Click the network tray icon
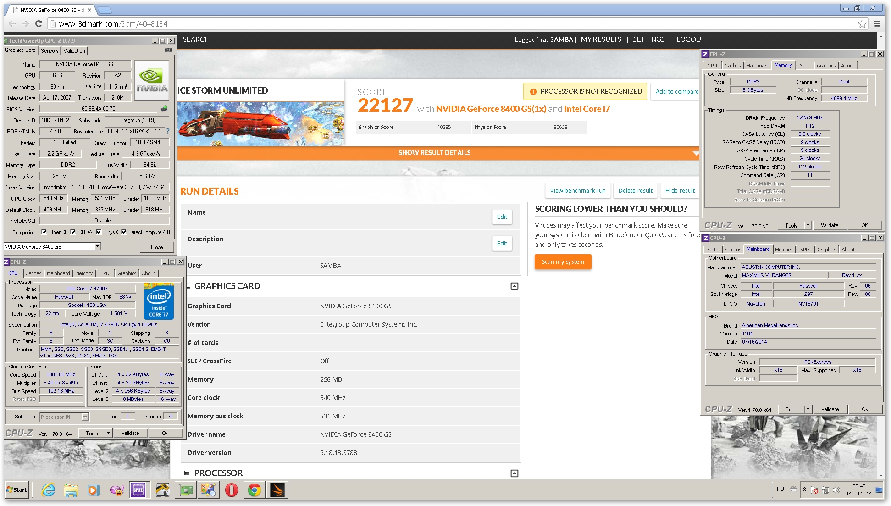 pyautogui.click(x=825, y=490)
